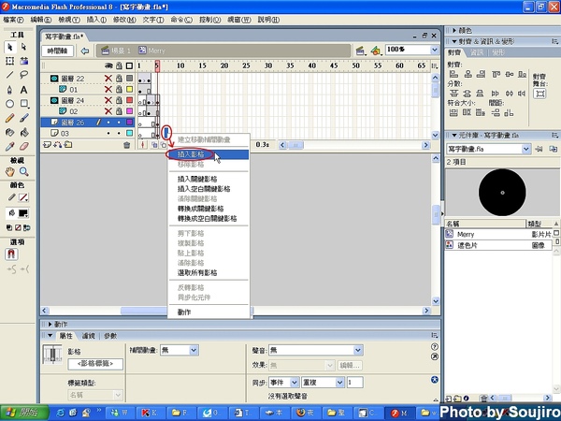Select the Free Transform tool
Screen dimensions: 561x421
click(10, 61)
